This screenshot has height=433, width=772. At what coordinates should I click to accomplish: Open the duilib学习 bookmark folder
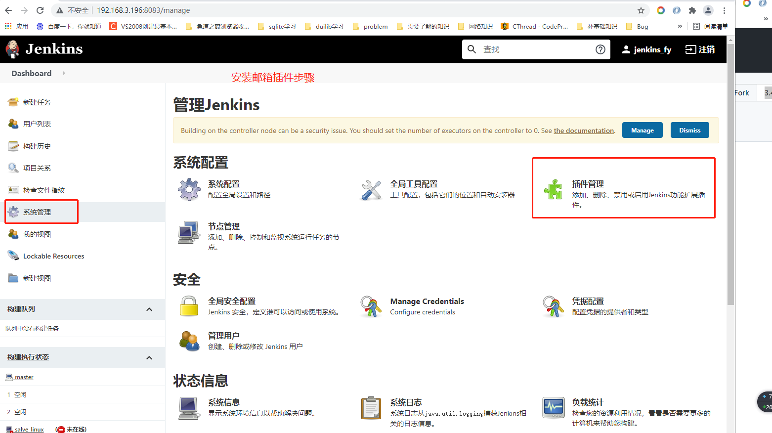click(324, 26)
